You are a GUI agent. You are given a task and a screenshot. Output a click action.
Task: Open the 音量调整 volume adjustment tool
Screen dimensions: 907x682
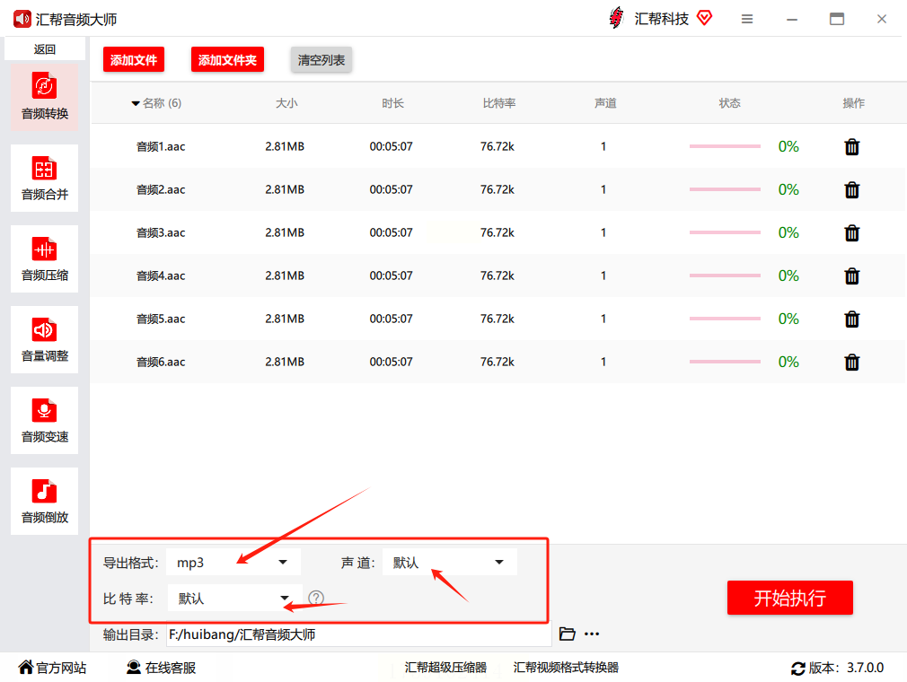coord(45,339)
